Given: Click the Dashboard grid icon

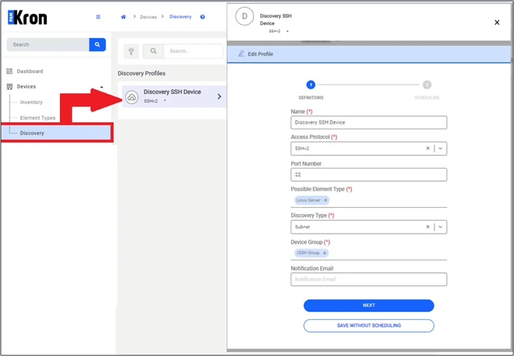Looking at the screenshot, I should 10,72.
